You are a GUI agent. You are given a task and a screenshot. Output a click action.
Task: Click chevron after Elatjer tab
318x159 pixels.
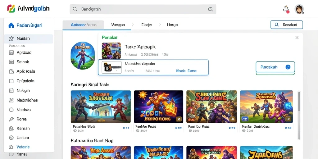pos(160,25)
